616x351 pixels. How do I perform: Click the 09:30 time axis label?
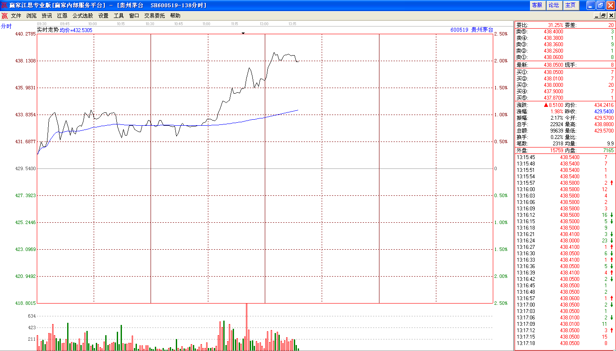(42, 24)
